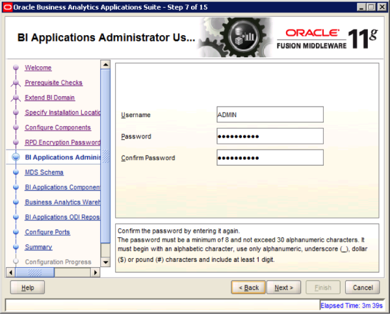
Task: Click the MDS Schema step bullet icon
Action: pyautogui.click(x=16, y=172)
